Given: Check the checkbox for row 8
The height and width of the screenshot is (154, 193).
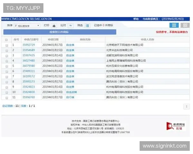Looking at the screenshot, I should coord(7,82).
